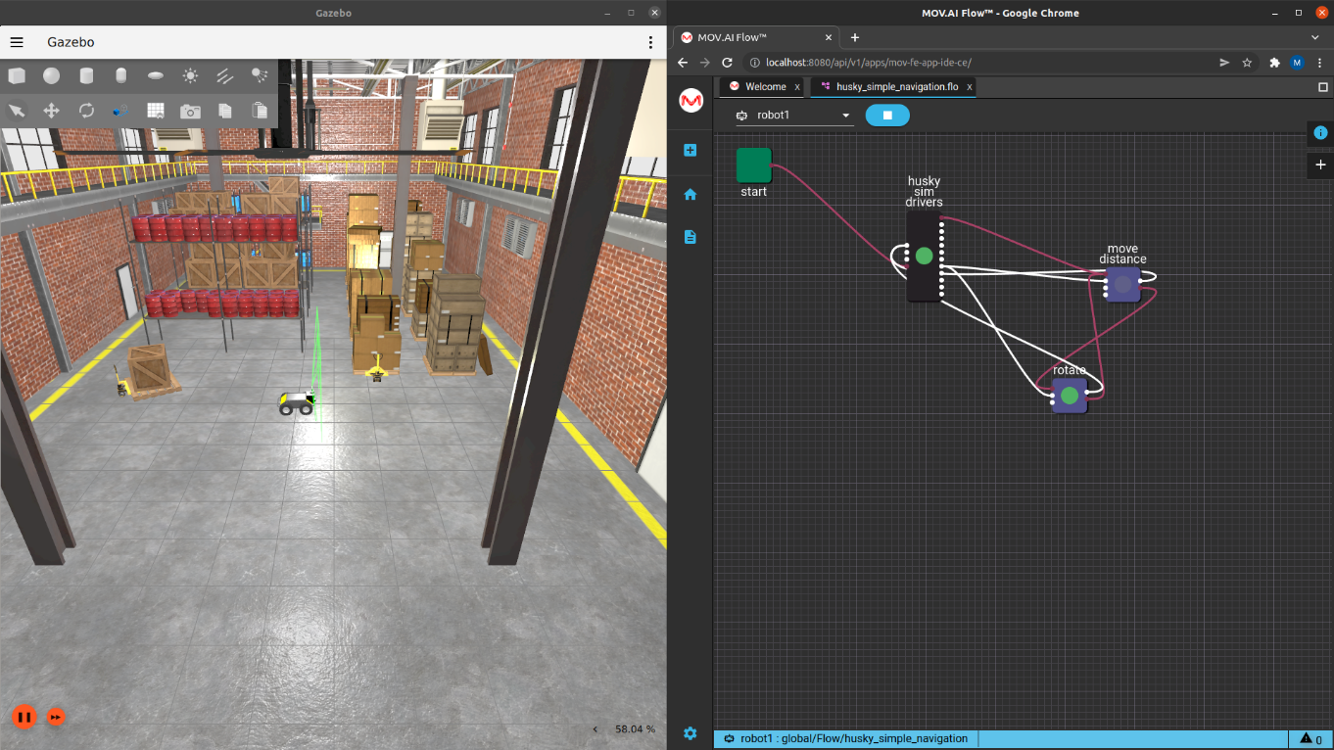Close the MOV.AI Flow Chrome tab
This screenshot has height=750, width=1334.
click(x=829, y=37)
